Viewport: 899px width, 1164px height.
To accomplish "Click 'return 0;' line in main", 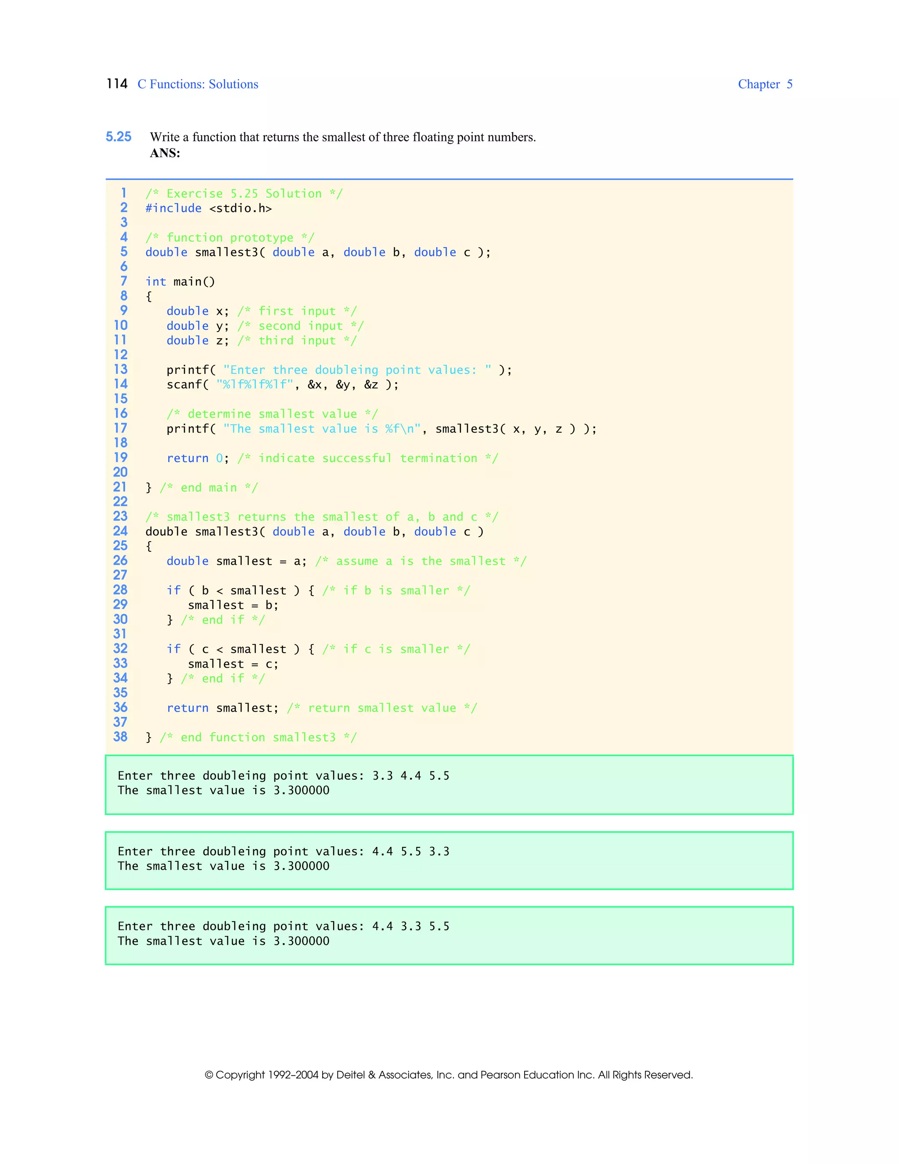I will (332, 458).
